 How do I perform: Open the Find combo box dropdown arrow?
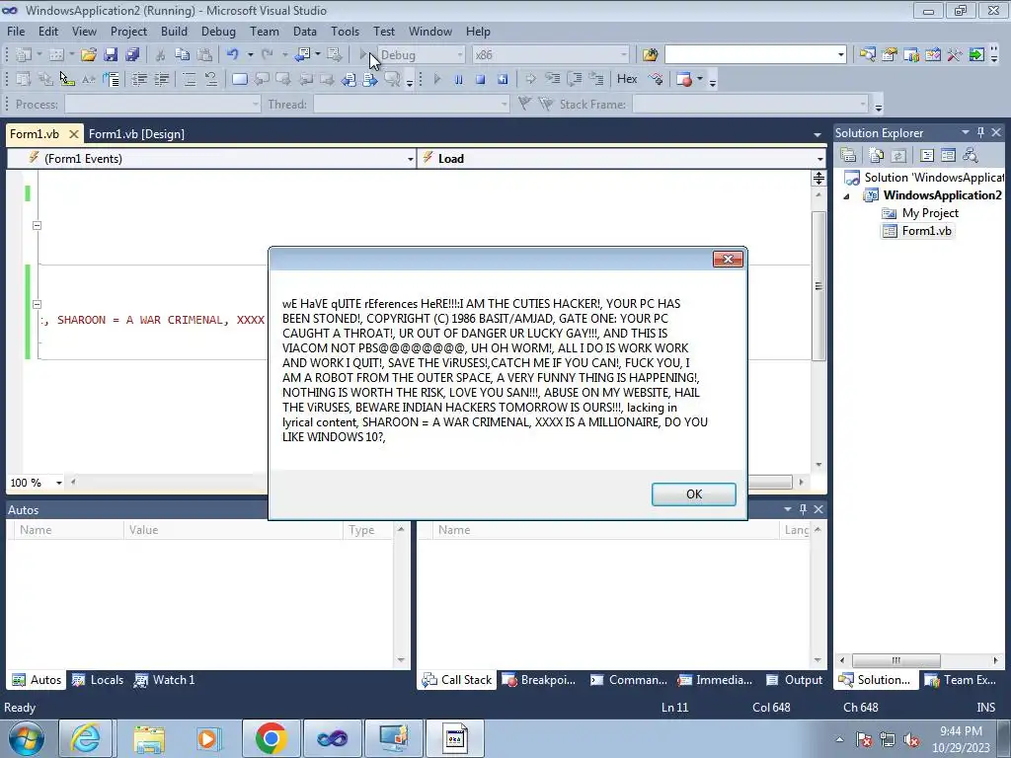pos(841,55)
